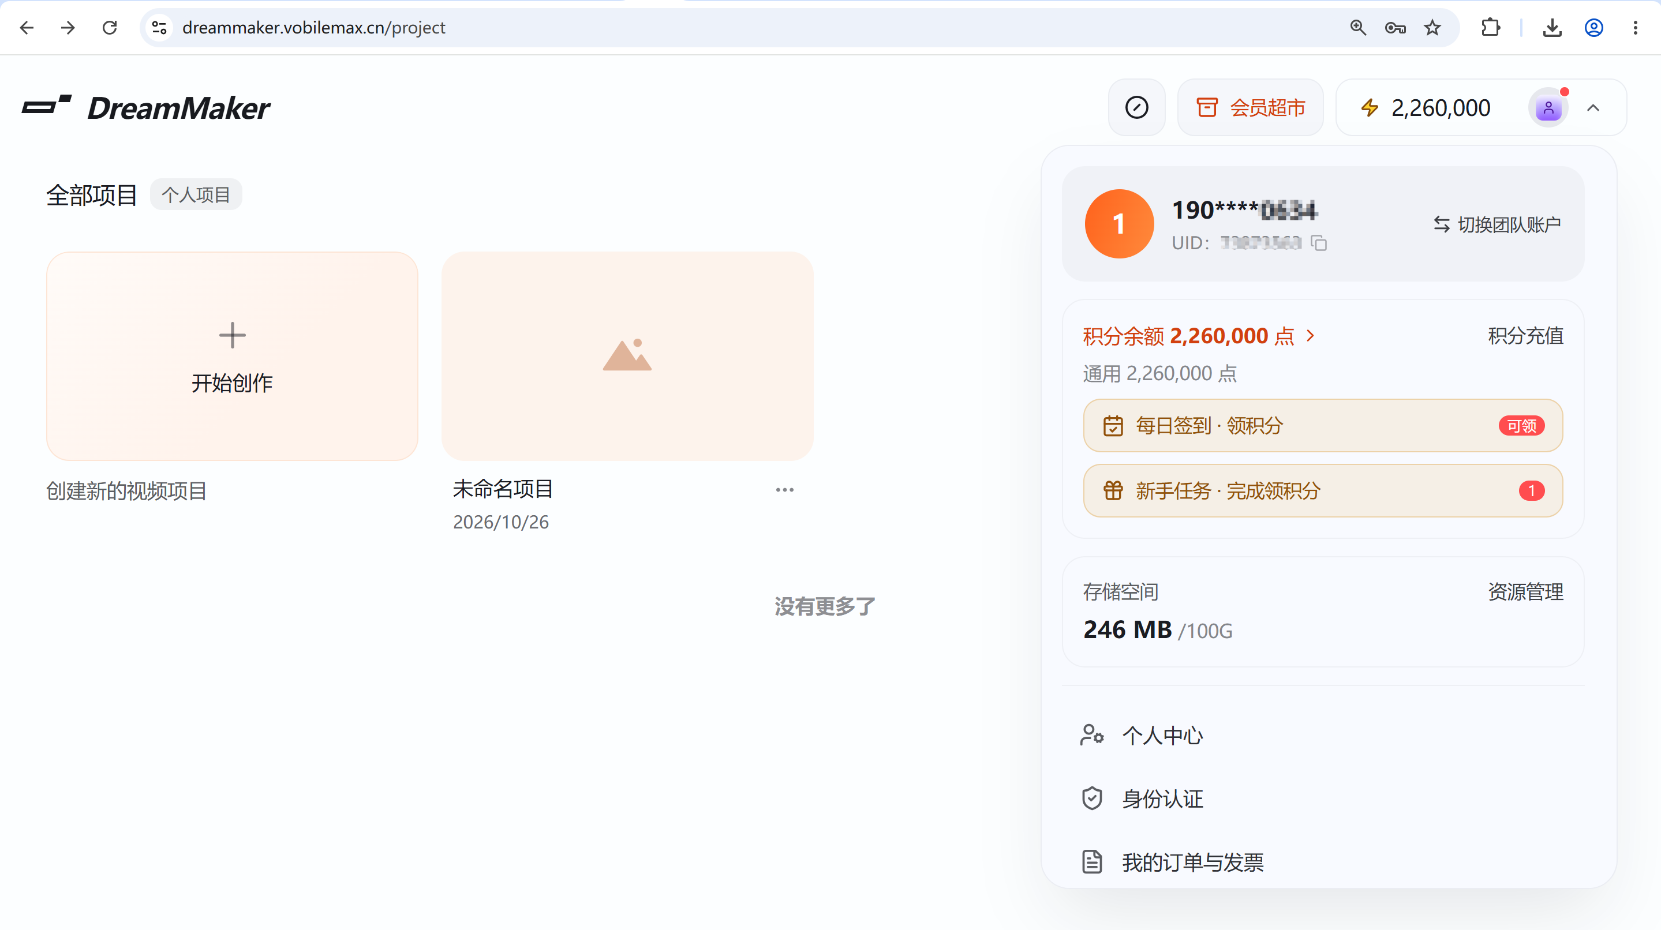
Task: Click the plus icon to start creating
Action: (232, 335)
